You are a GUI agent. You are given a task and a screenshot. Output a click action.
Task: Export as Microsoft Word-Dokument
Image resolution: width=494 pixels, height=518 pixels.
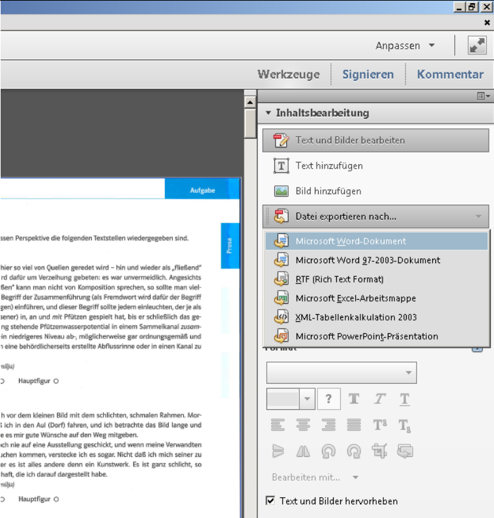351,241
